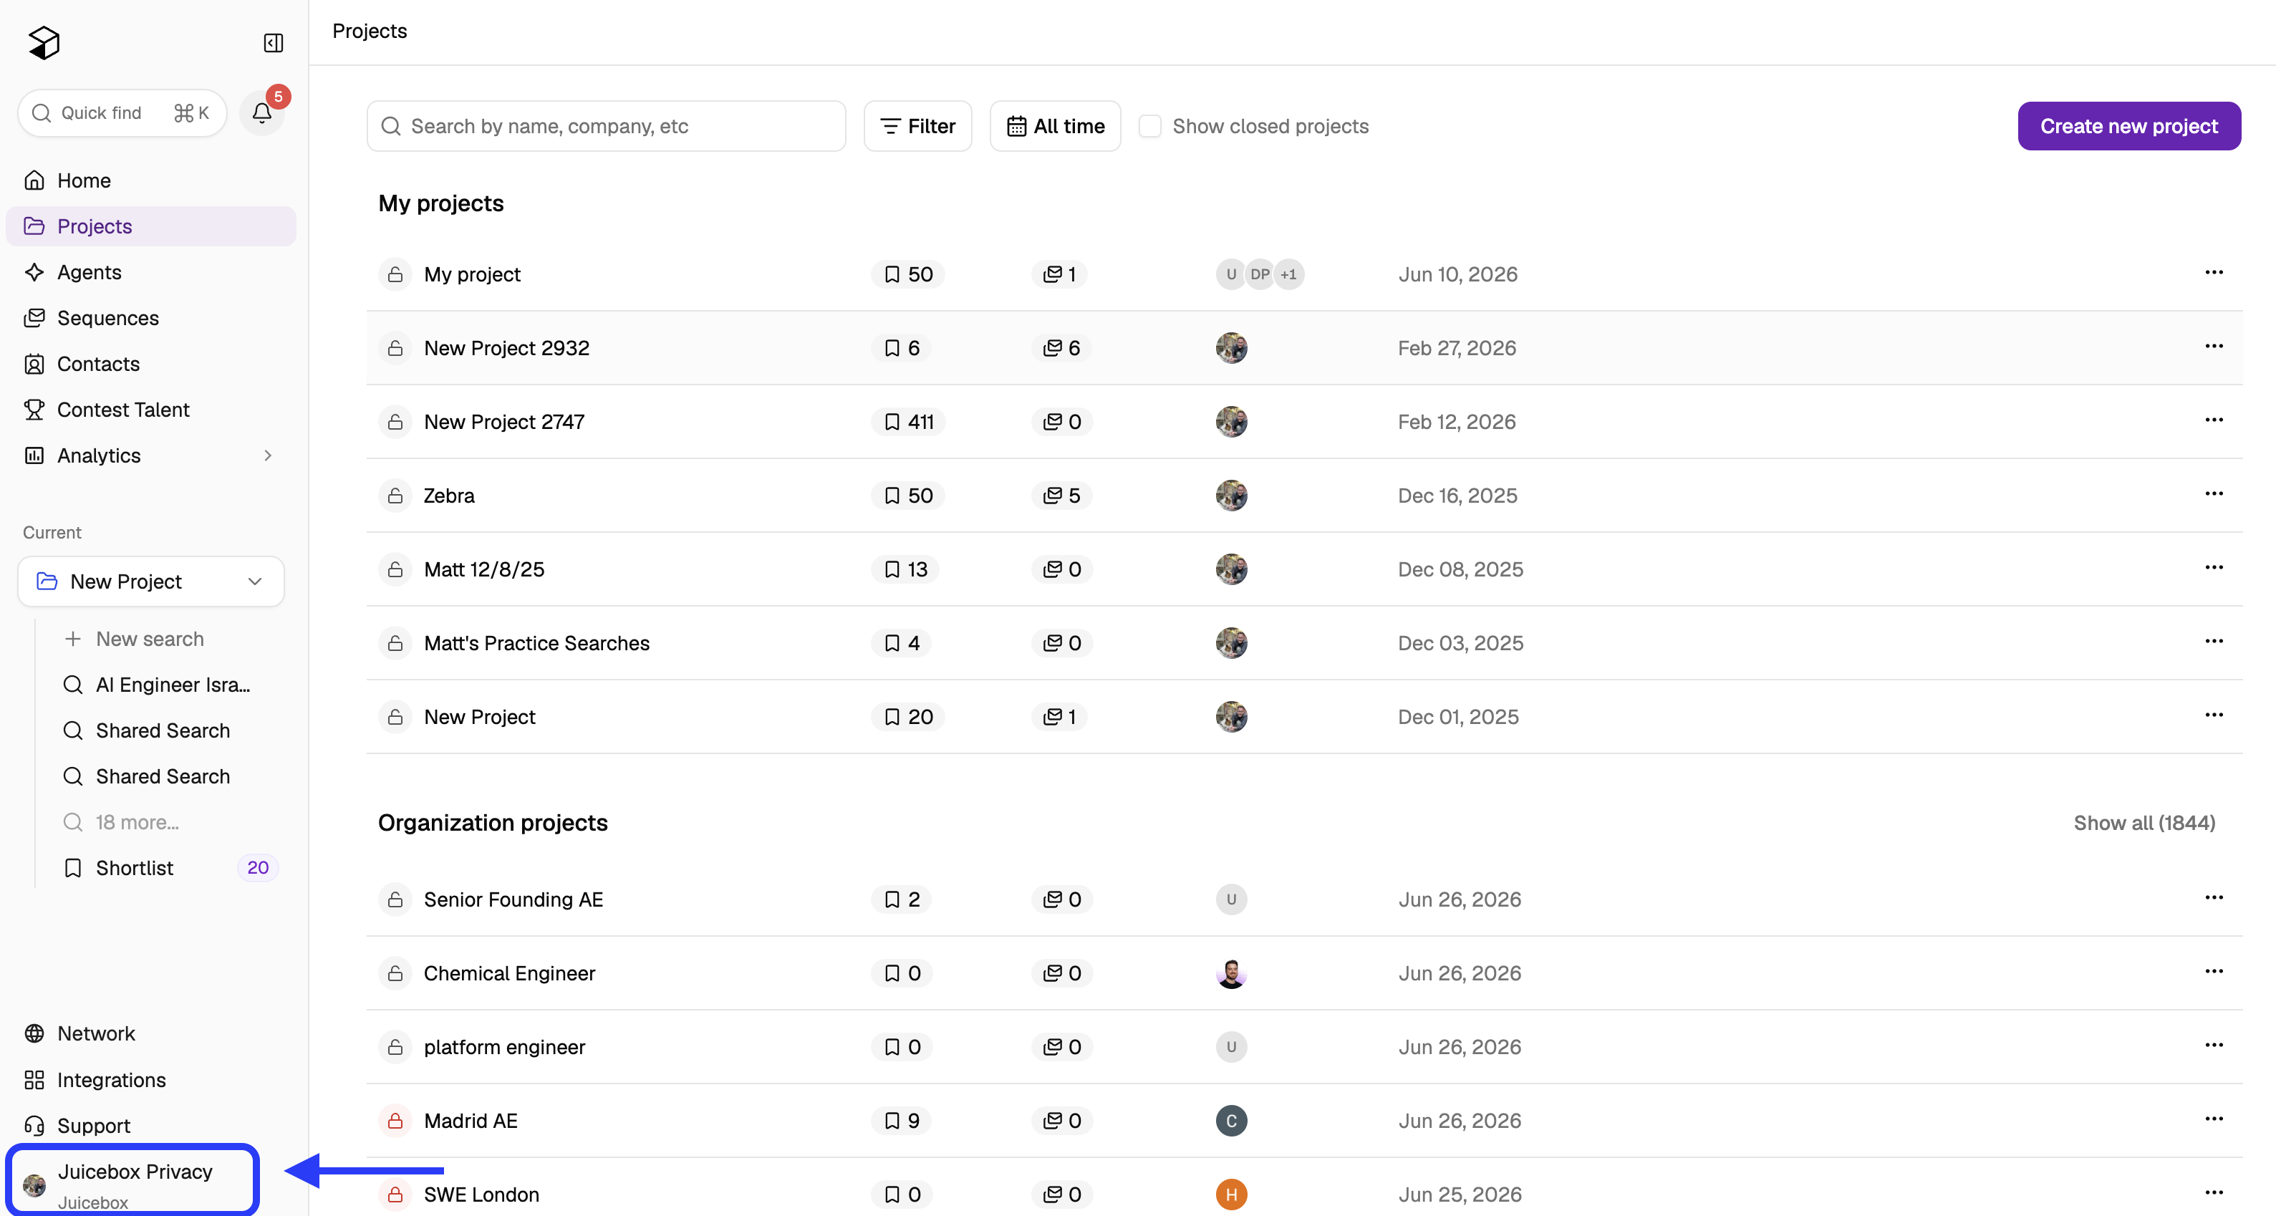Viewport: 2276px width, 1216px height.
Task: Click shortlist count 50 on My project
Action: click(908, 274)
